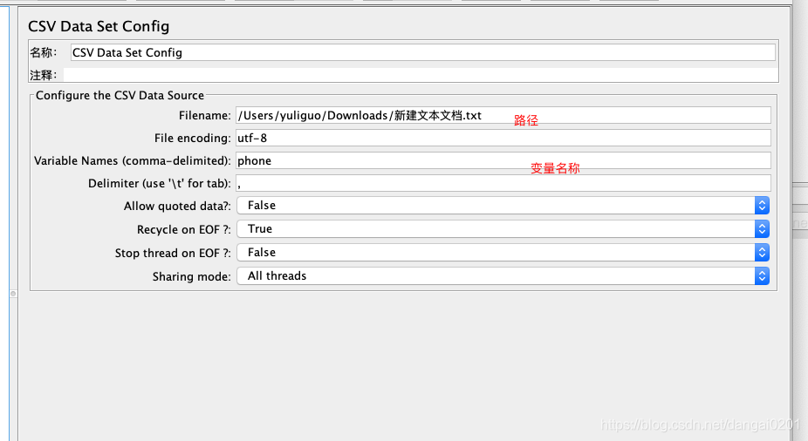The height and width of the screenshot is (441, 808).
Task: Click the 名称 name input field
Action: point(422,52)
